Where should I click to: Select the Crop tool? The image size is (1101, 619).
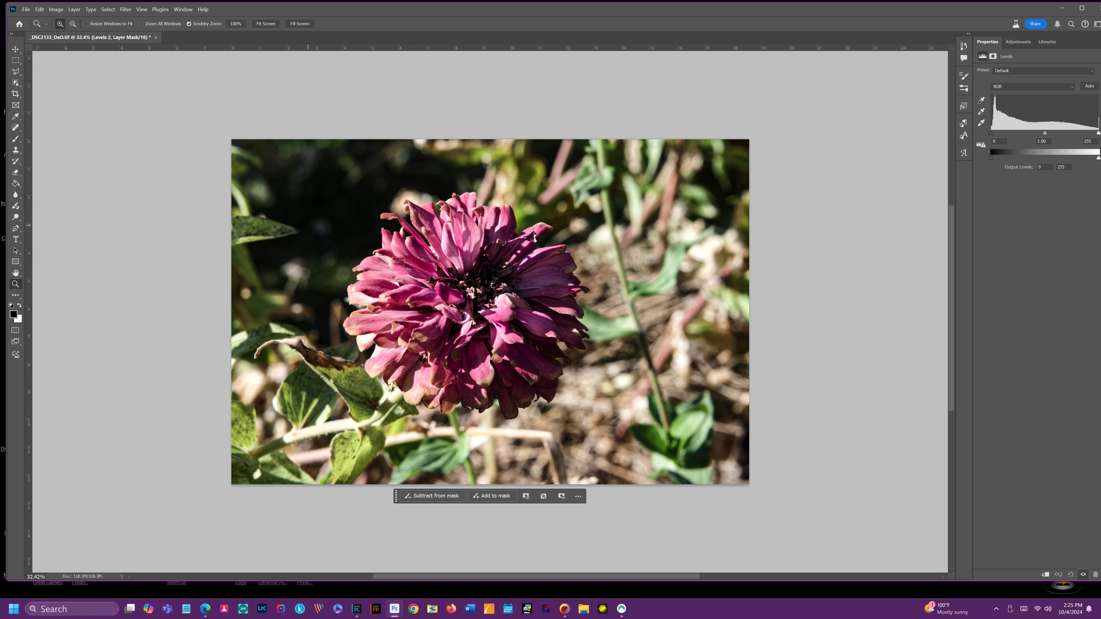[x=15, y=94]
